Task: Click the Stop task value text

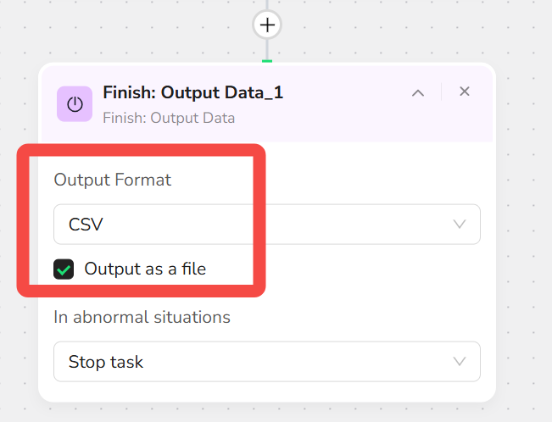Action: pyautogui.click(x=106, y=362)
